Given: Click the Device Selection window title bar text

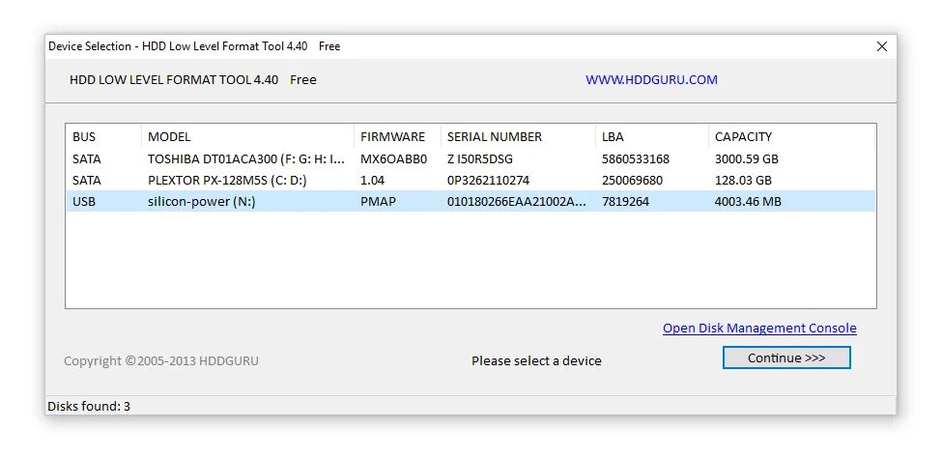Looking at the screenshot, I should [x=194, y=46].
